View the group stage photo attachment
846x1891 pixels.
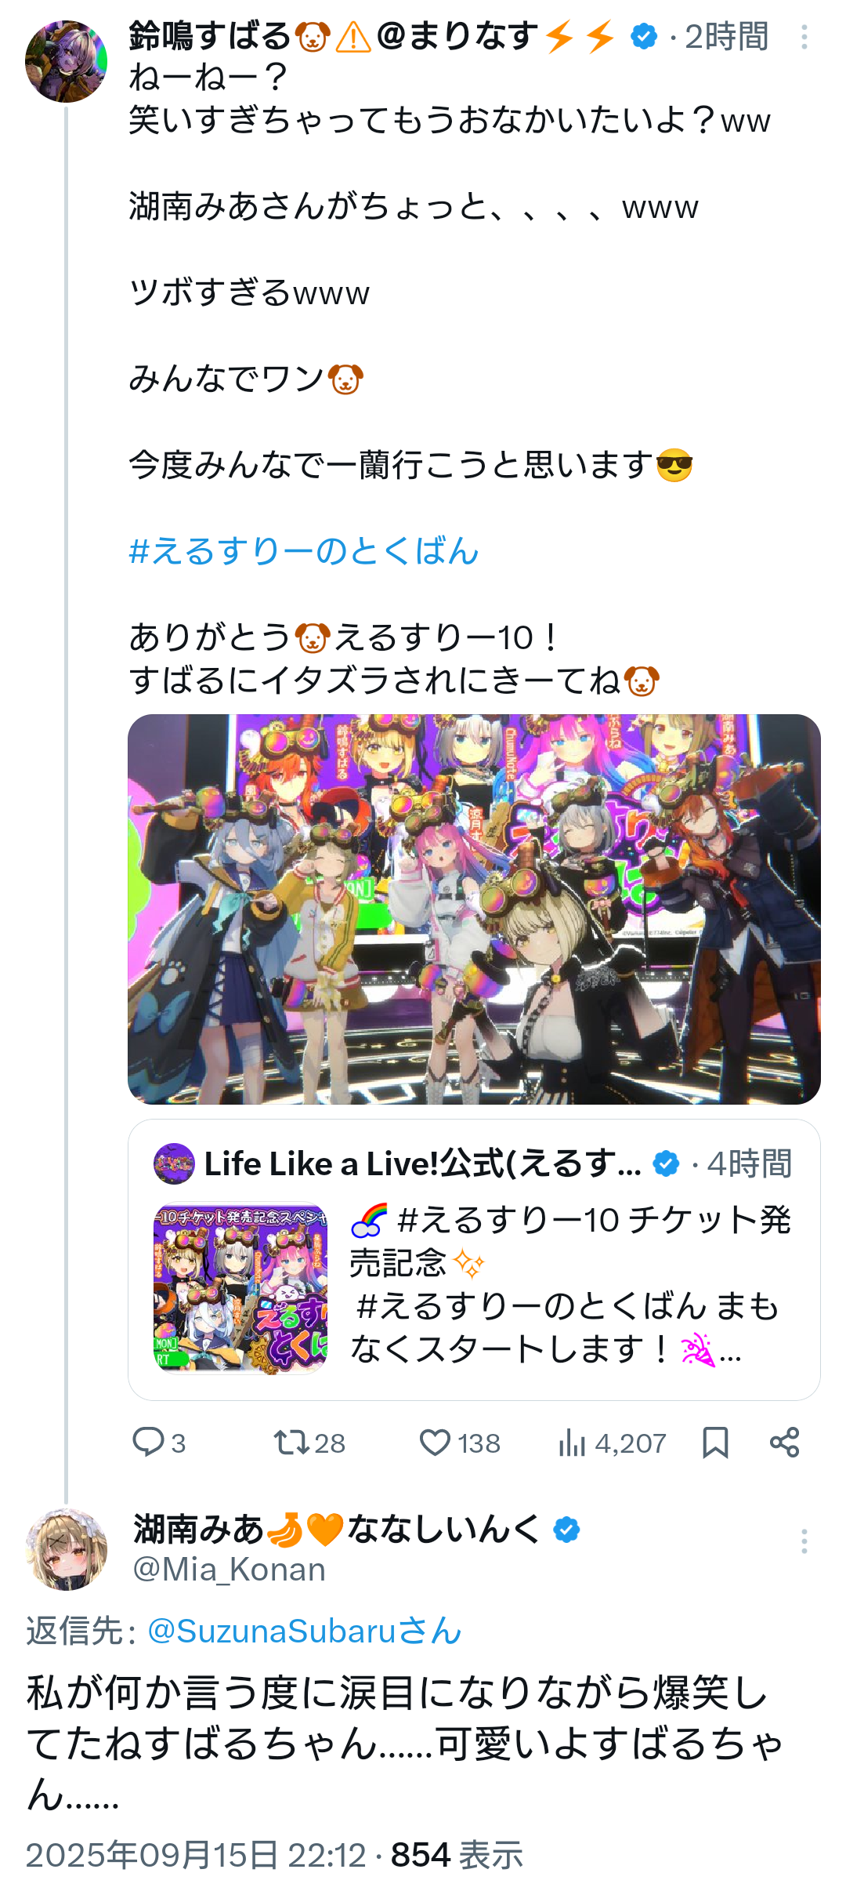[474, 909]
